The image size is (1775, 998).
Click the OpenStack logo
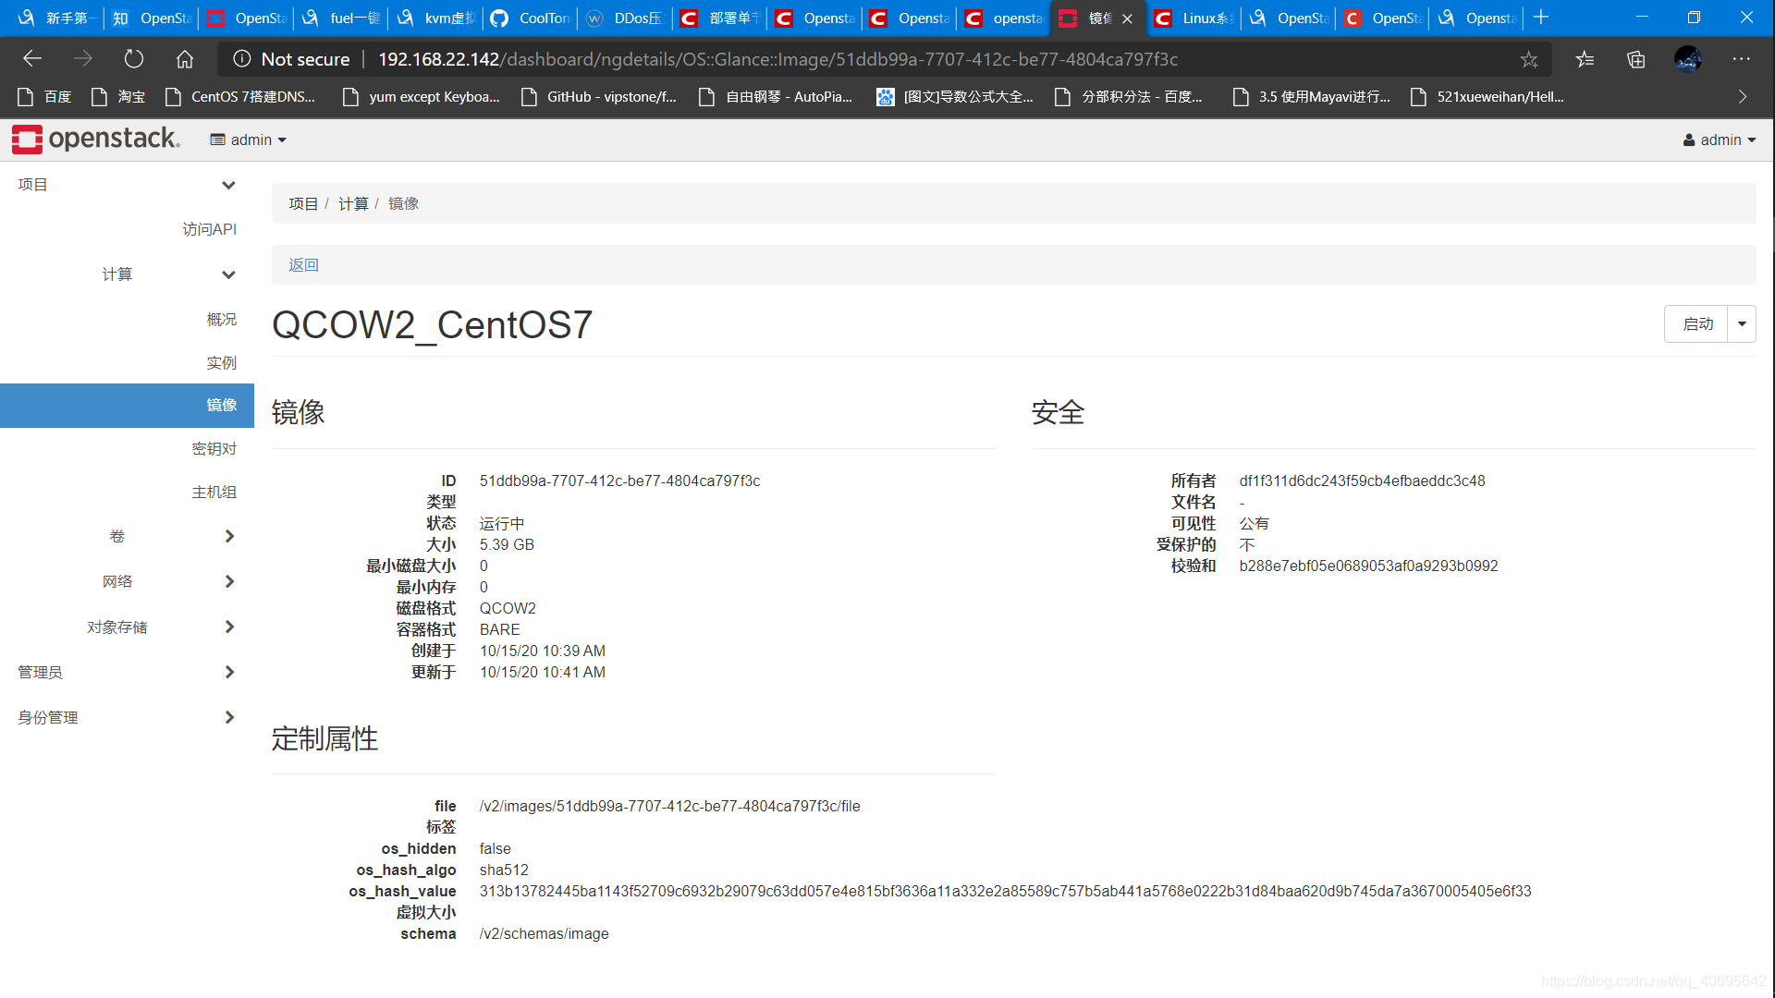96,139
